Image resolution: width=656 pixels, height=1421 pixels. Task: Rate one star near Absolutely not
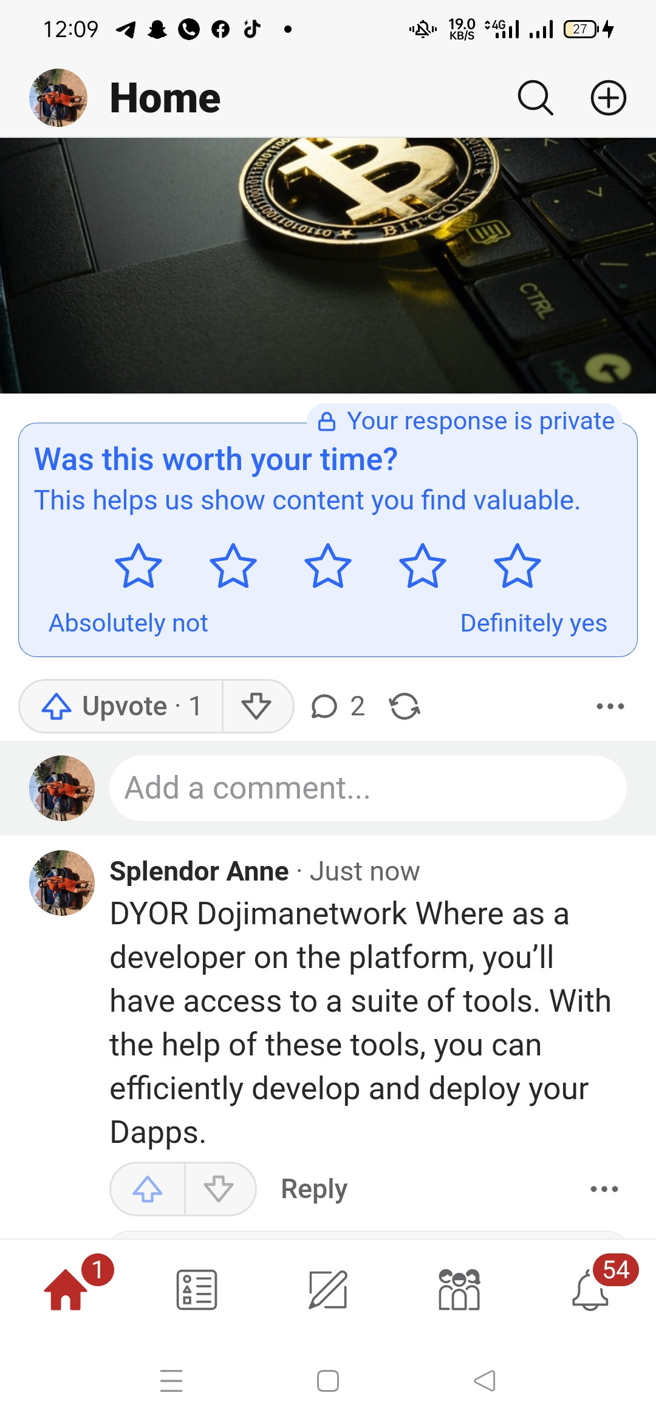tap(138, 566)
